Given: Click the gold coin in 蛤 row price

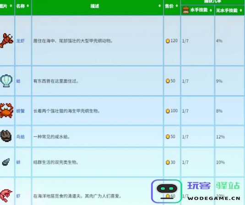Looking at the screenshot, I should (168, 81).
